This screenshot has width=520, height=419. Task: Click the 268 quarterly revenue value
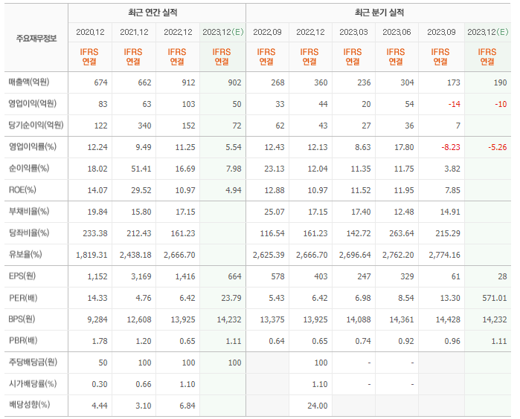coord(277,82)
